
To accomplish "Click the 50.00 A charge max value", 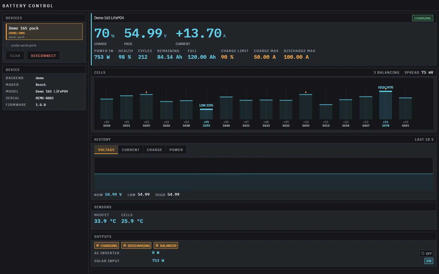I will tap(265, 57).
